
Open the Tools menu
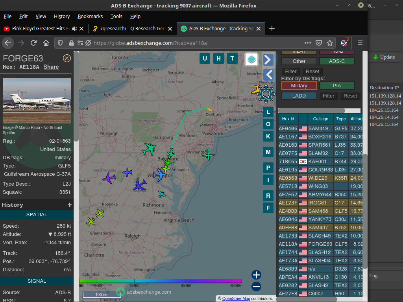point(116,17)
